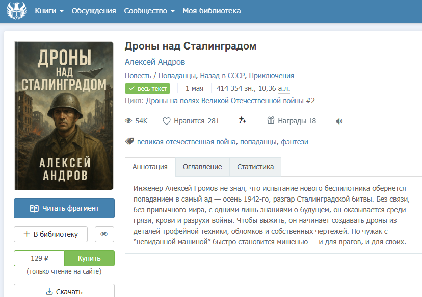Click the audio speaker icon

tap(339, 121)
